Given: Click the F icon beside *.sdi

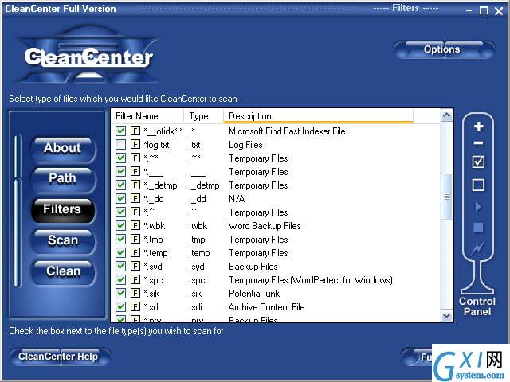Looking at the screenshot, I should 135,306.
